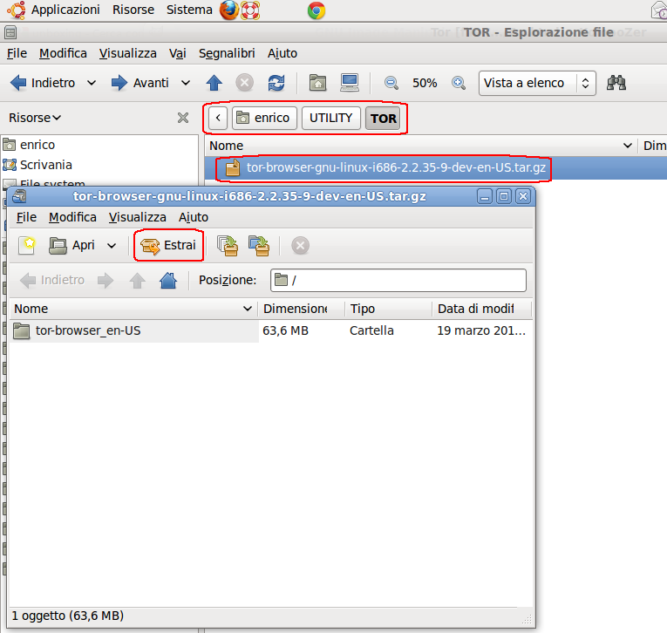This screenshot has height=633, width=667.
Task: Go to the home folder icon
Action: (317, 83)
